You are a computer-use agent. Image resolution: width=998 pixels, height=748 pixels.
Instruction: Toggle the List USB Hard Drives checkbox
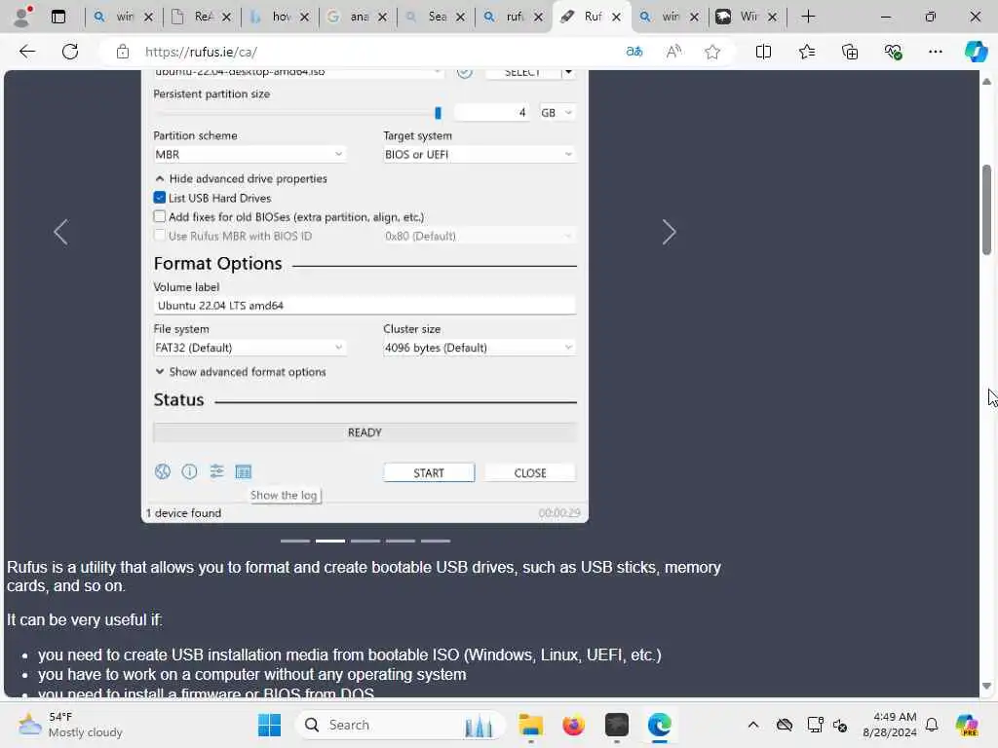[x=160, y=198]
